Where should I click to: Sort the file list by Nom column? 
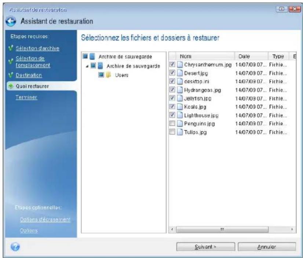click(205, 56)
